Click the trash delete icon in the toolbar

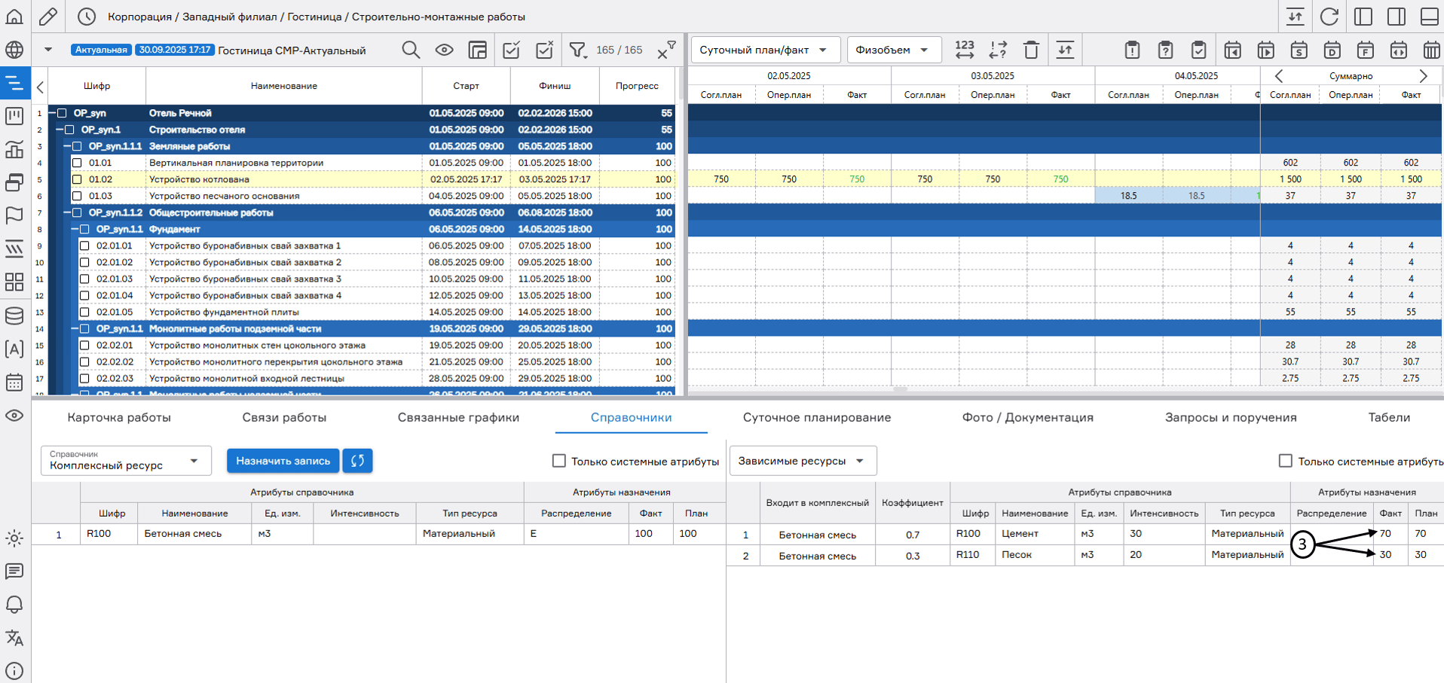pyautogui.click(x=1031, y=50)
